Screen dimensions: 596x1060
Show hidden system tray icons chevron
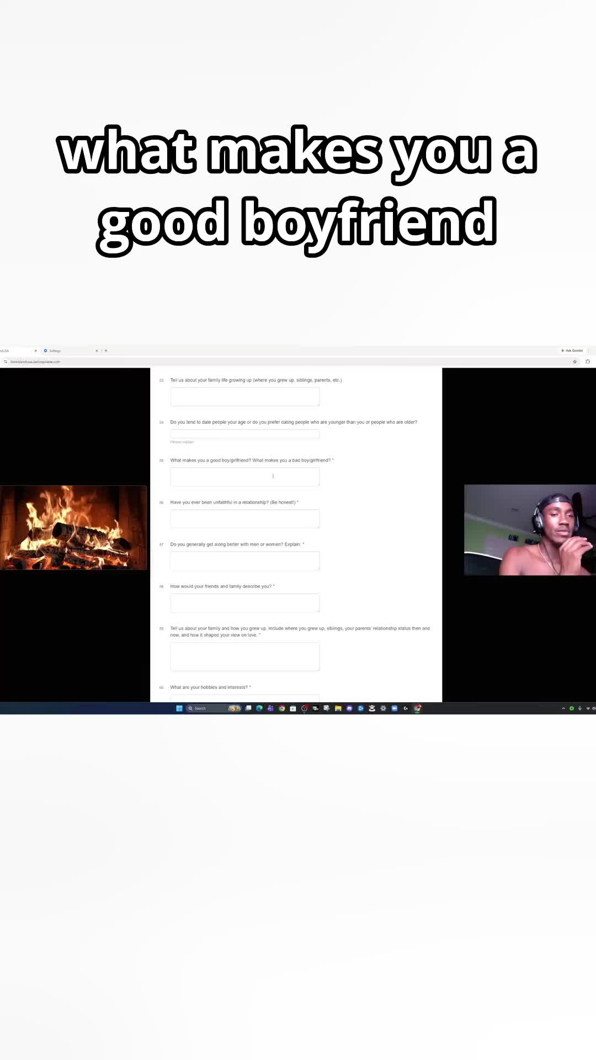(x=563, y=708)
